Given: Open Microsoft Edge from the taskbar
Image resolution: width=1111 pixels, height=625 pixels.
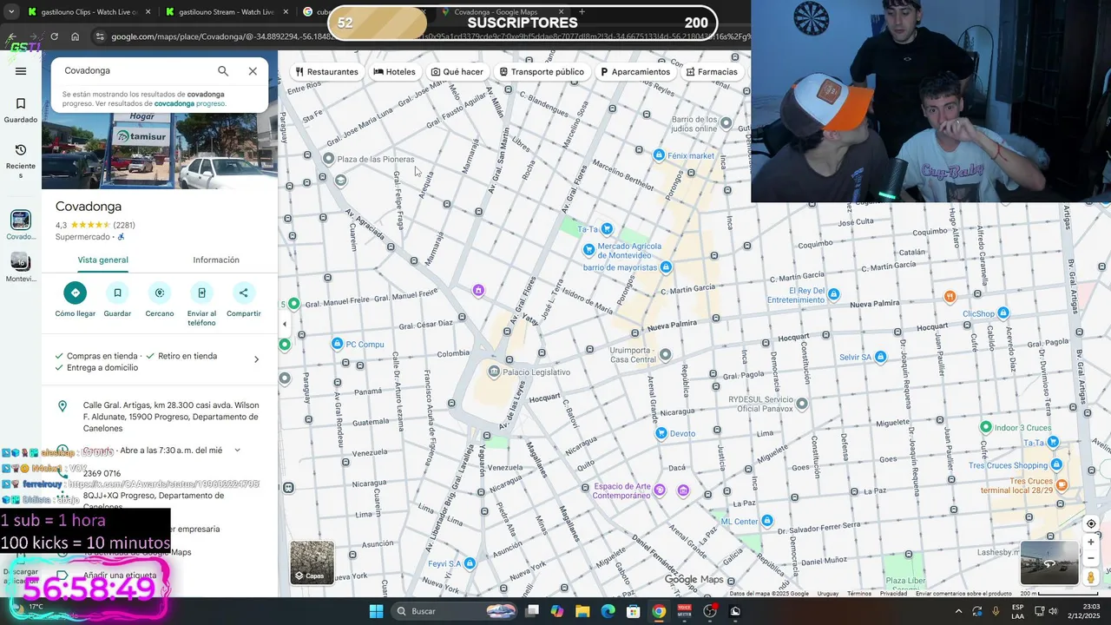Looking at the screenshot, I should coord(608,611).
